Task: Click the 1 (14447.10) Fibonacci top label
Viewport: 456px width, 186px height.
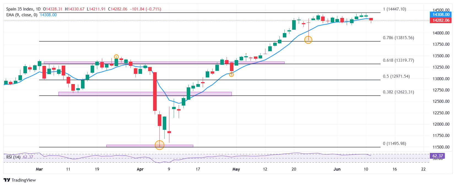Action: pyautogui.click(x=395, y=9)
